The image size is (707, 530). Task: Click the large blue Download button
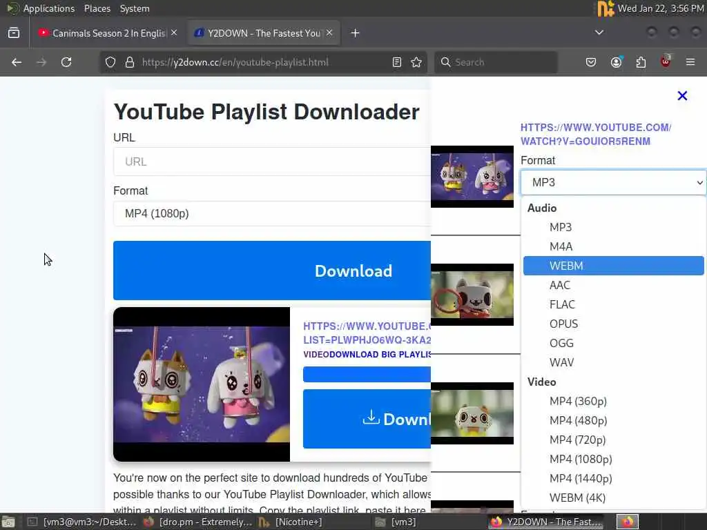coord(272,271)
